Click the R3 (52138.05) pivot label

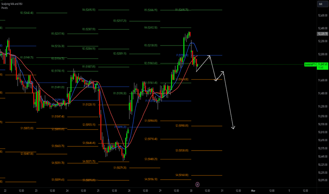151,45
